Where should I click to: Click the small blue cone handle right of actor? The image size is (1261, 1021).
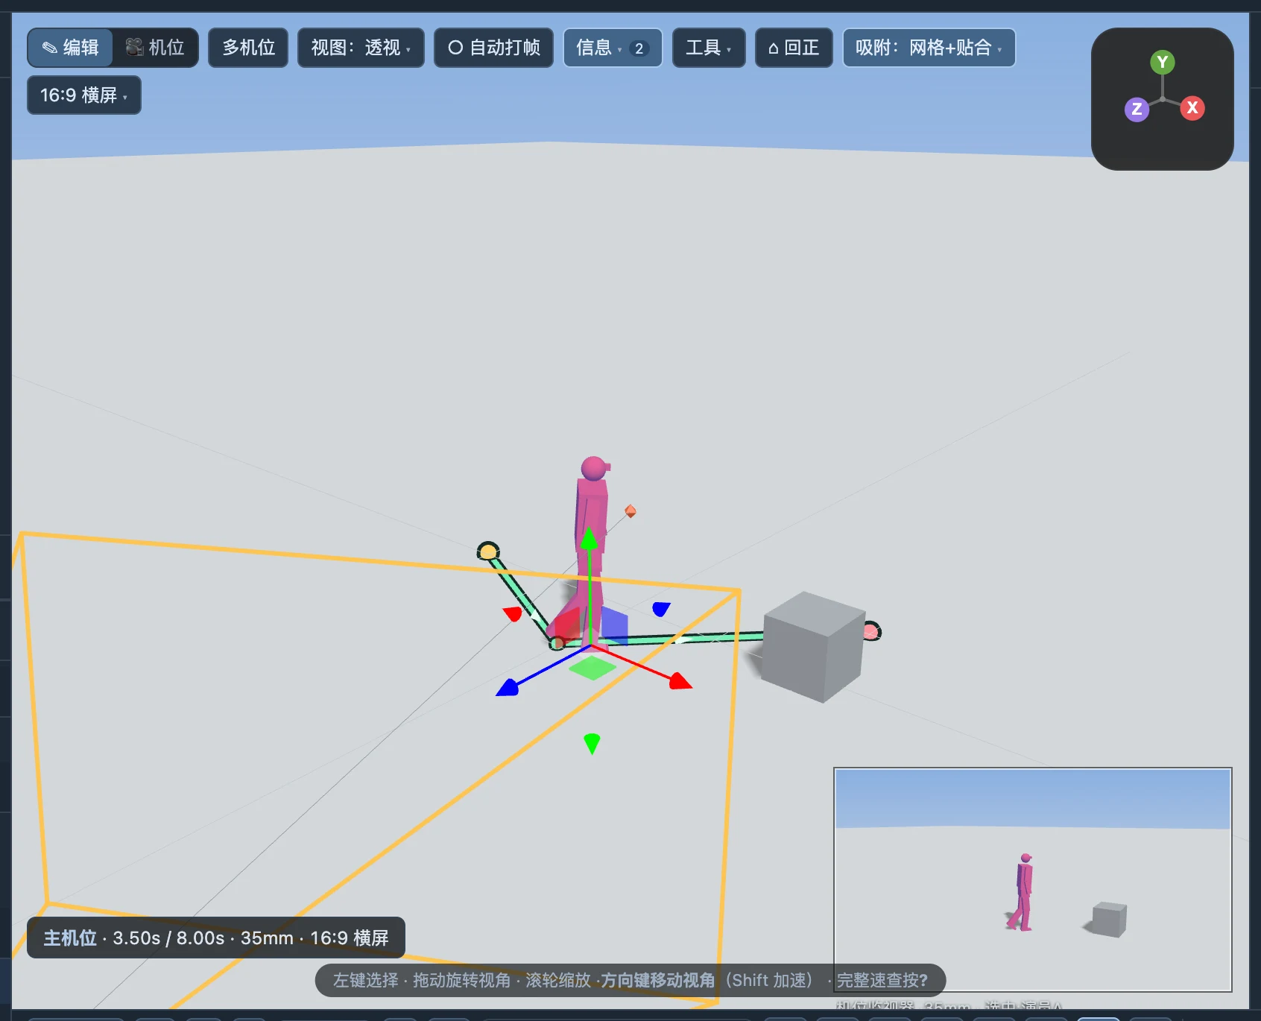point(661,609)
